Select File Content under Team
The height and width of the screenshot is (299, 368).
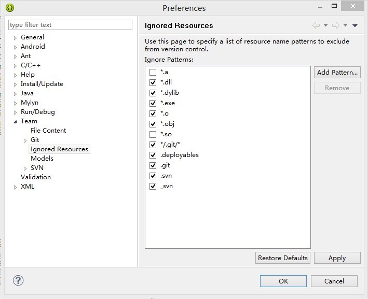tap(48, 130)
